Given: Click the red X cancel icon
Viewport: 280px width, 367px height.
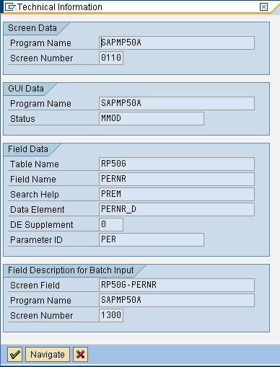Looking at the screenshot, I should [80, 354].
